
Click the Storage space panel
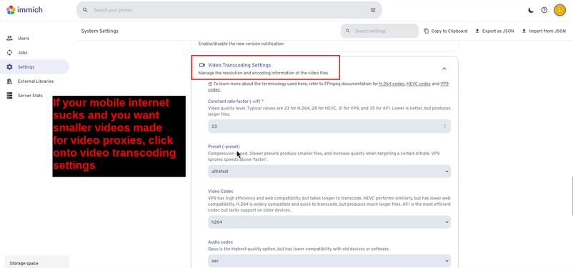point(37,262)
